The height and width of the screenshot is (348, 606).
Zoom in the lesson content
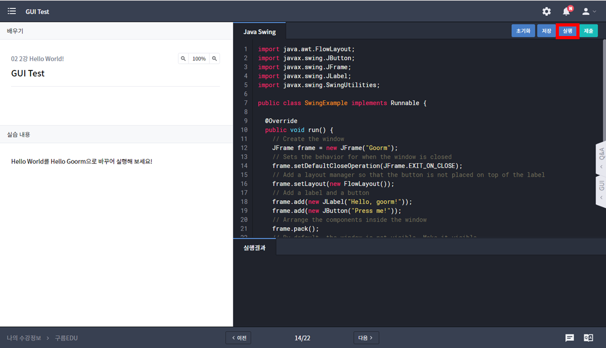point(214,58)
